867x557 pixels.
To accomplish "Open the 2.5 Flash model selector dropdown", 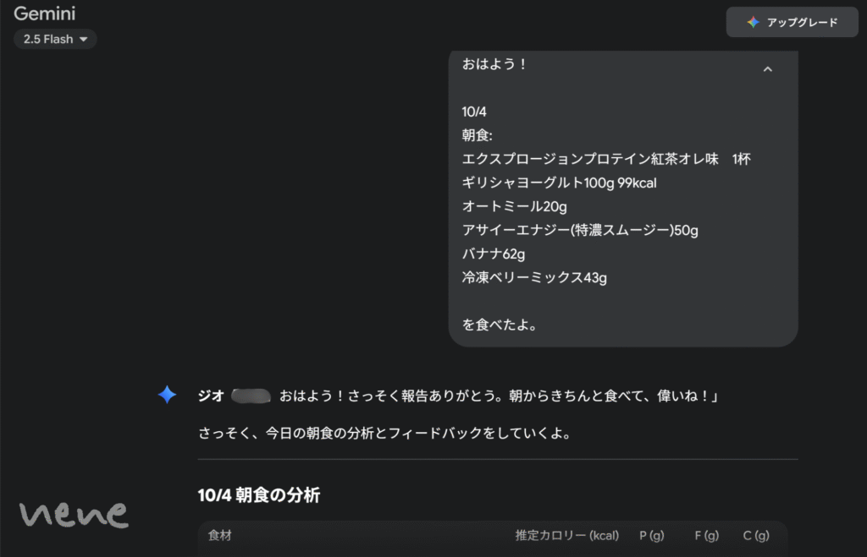I will 55,39.
